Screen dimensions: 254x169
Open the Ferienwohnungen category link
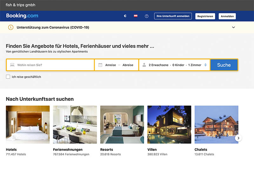click(68, 149)
